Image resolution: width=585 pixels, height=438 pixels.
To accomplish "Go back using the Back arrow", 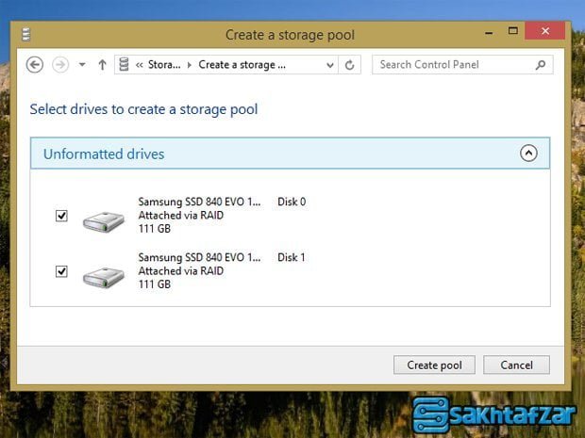I will [35, 65].
